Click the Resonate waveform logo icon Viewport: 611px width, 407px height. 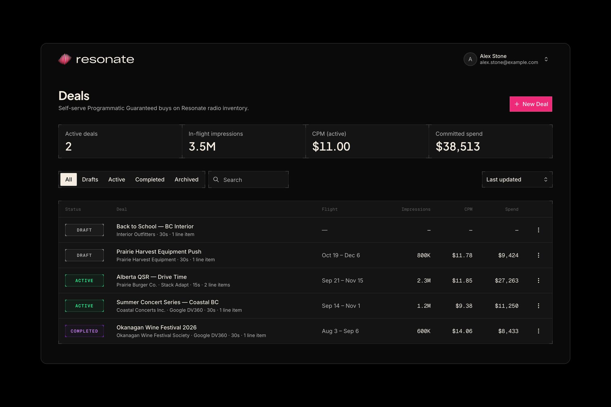(x=65, y=59)
